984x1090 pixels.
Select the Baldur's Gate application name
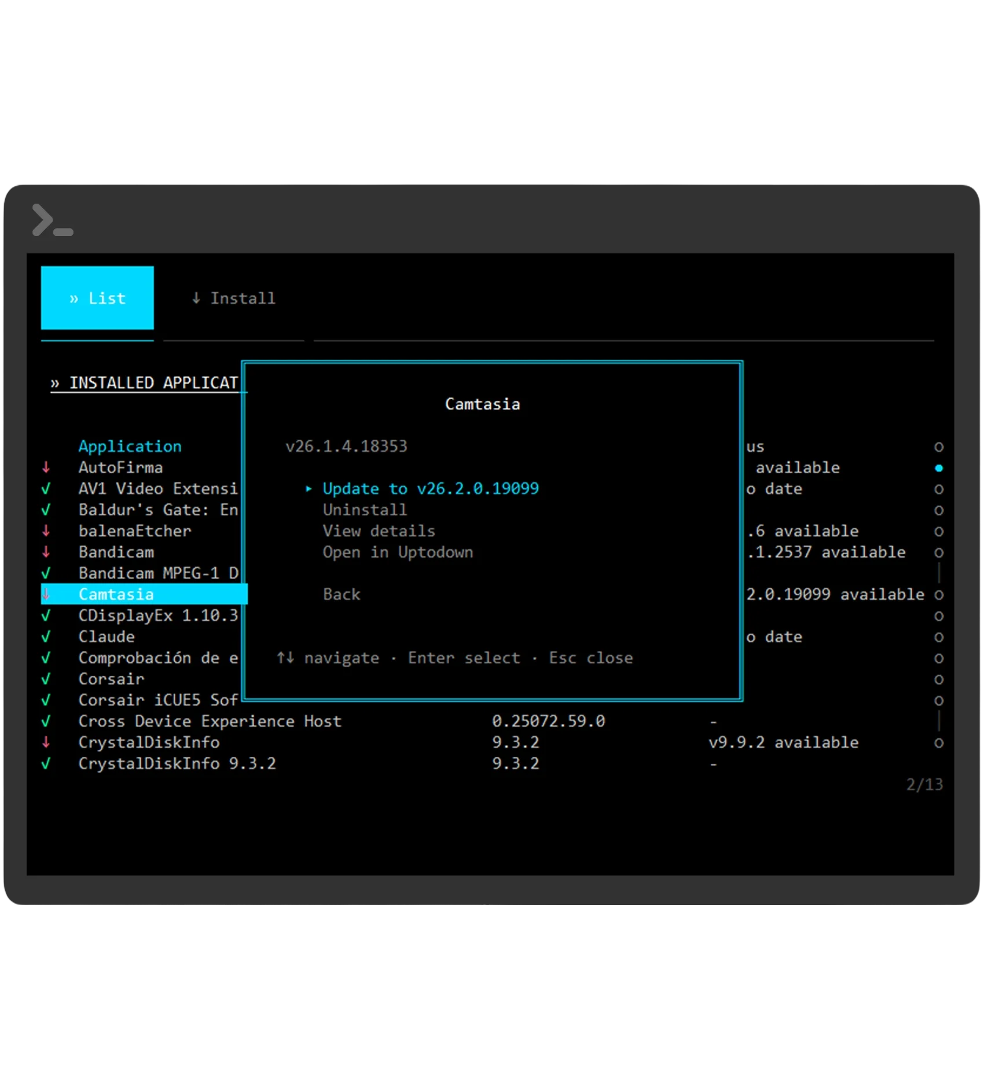point(158,509)
